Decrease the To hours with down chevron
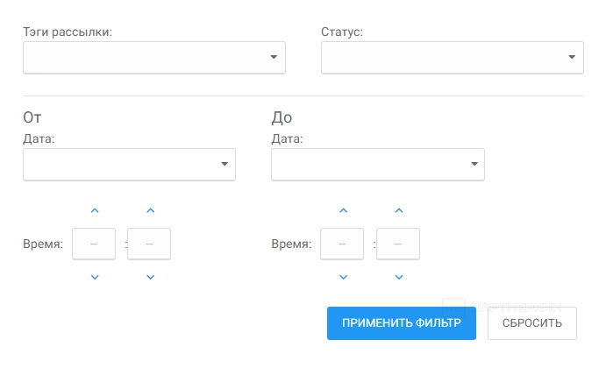Image resolution: width=606 pixels, height=368 pixels. click(344, 277)
